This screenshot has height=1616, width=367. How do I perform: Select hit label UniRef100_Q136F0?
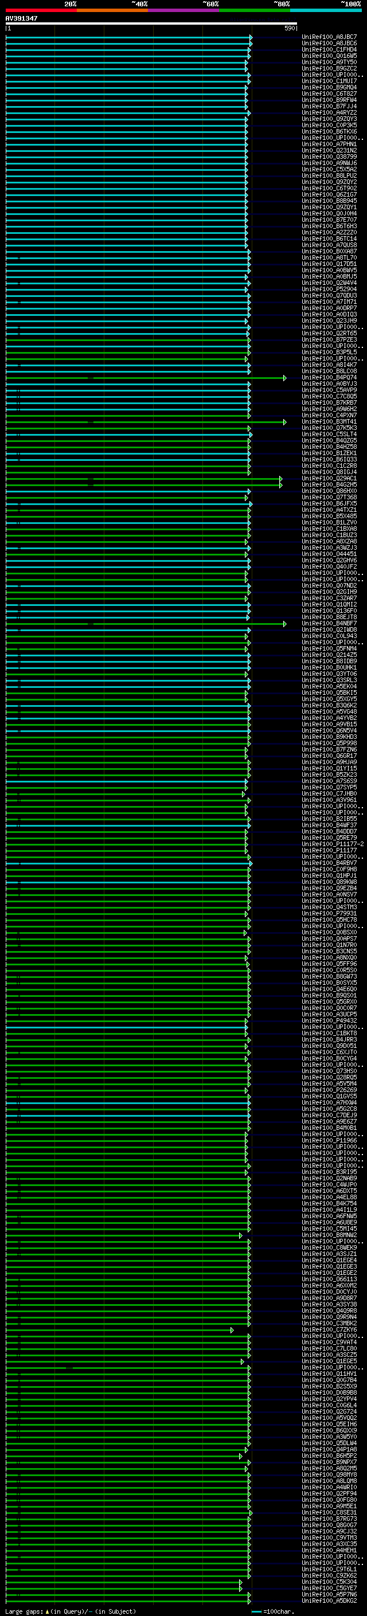(329, 611)
